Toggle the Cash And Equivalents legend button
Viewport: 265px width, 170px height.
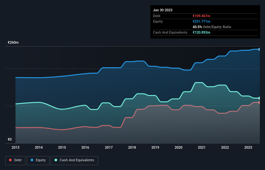(74, 160)
